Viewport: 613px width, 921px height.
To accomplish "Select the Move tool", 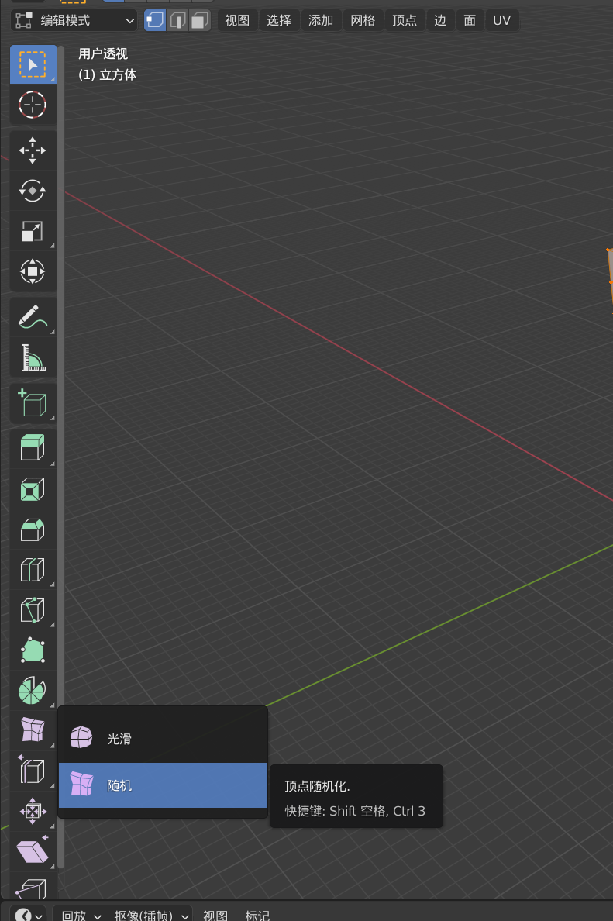I will point(33,150).
